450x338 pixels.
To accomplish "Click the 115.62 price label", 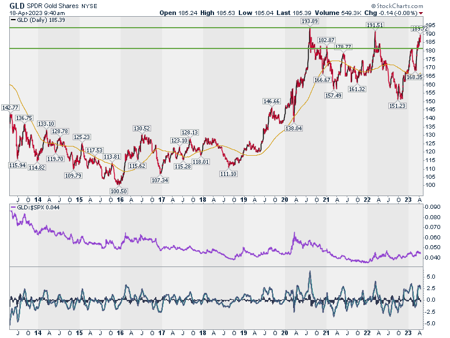I will (x=137, y=166).
